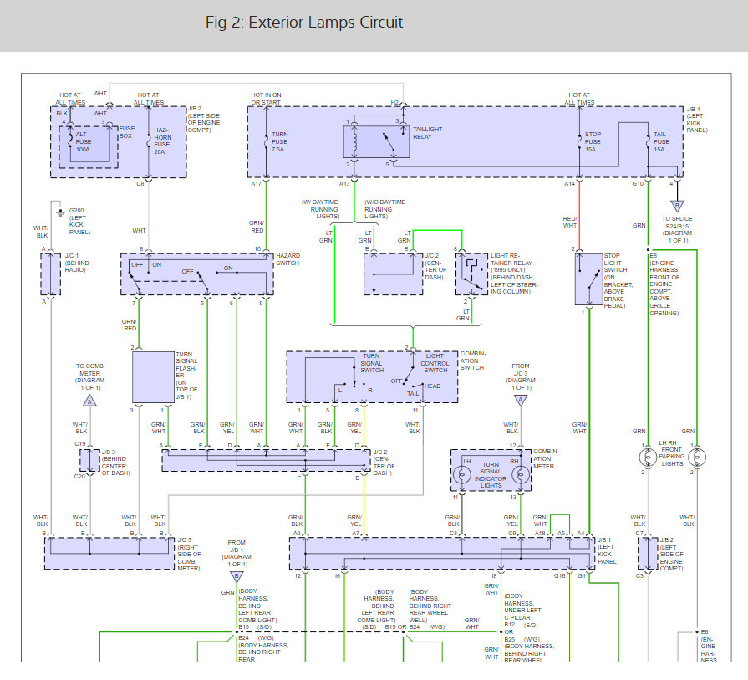This screenshot has width=748, height=680.
Task: Click the COMBINATION SWITCH label
Action: pos(473,360)
